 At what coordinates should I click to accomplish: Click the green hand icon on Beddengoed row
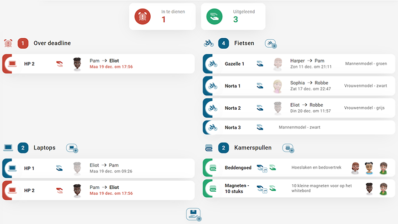tap(272, 168)
